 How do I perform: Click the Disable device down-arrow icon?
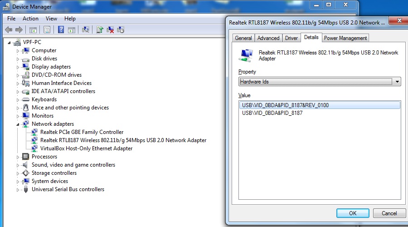click(121, 30)
